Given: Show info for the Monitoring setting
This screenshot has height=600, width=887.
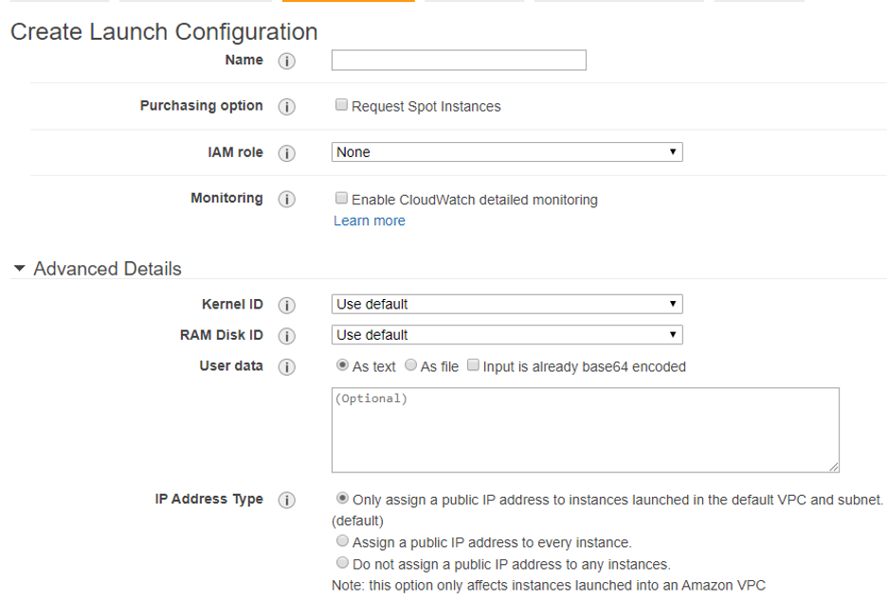Looking at the screenshot, I should (287, 199).
